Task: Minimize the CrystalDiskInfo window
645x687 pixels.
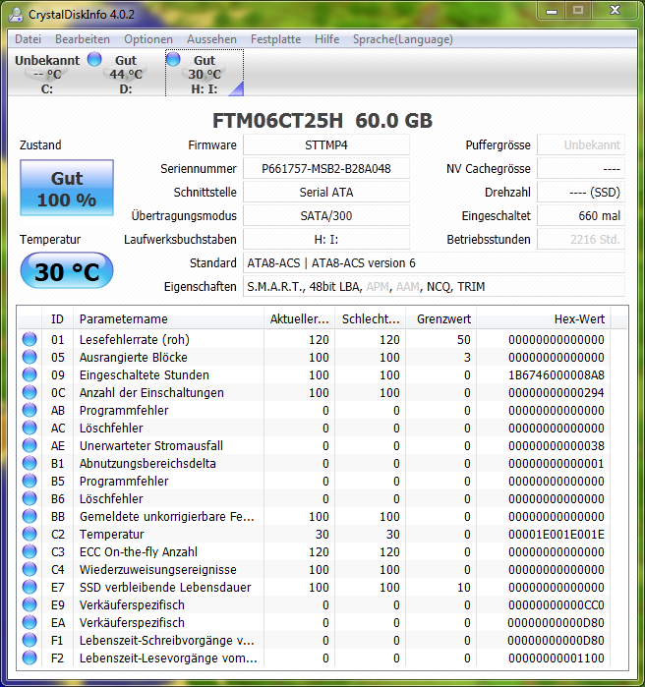Action: [552, 11]
